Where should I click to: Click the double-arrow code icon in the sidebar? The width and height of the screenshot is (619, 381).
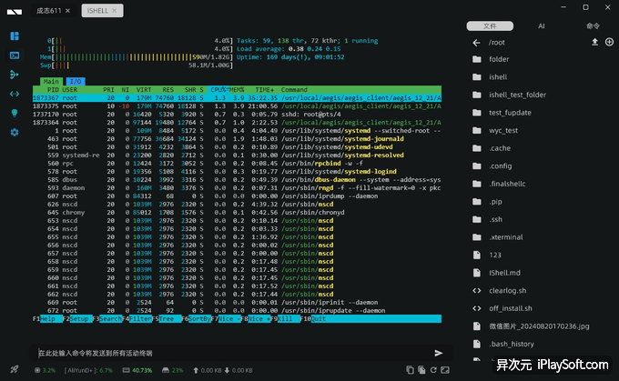15,94
